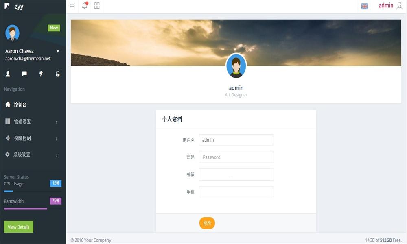
Task: Click the admin username link in top bar
Action: click(x=386, y=5)
